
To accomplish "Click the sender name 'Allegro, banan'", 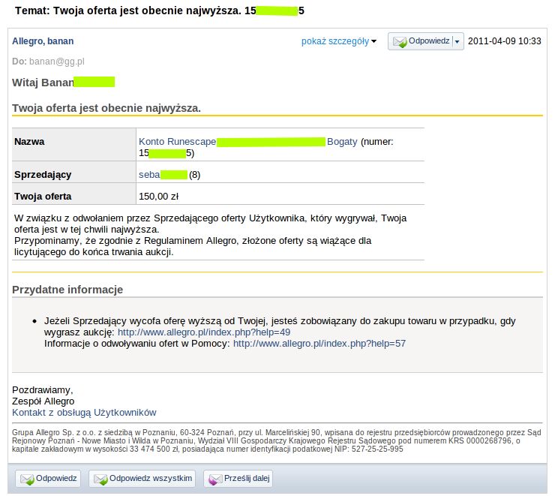I will point(43,41).
